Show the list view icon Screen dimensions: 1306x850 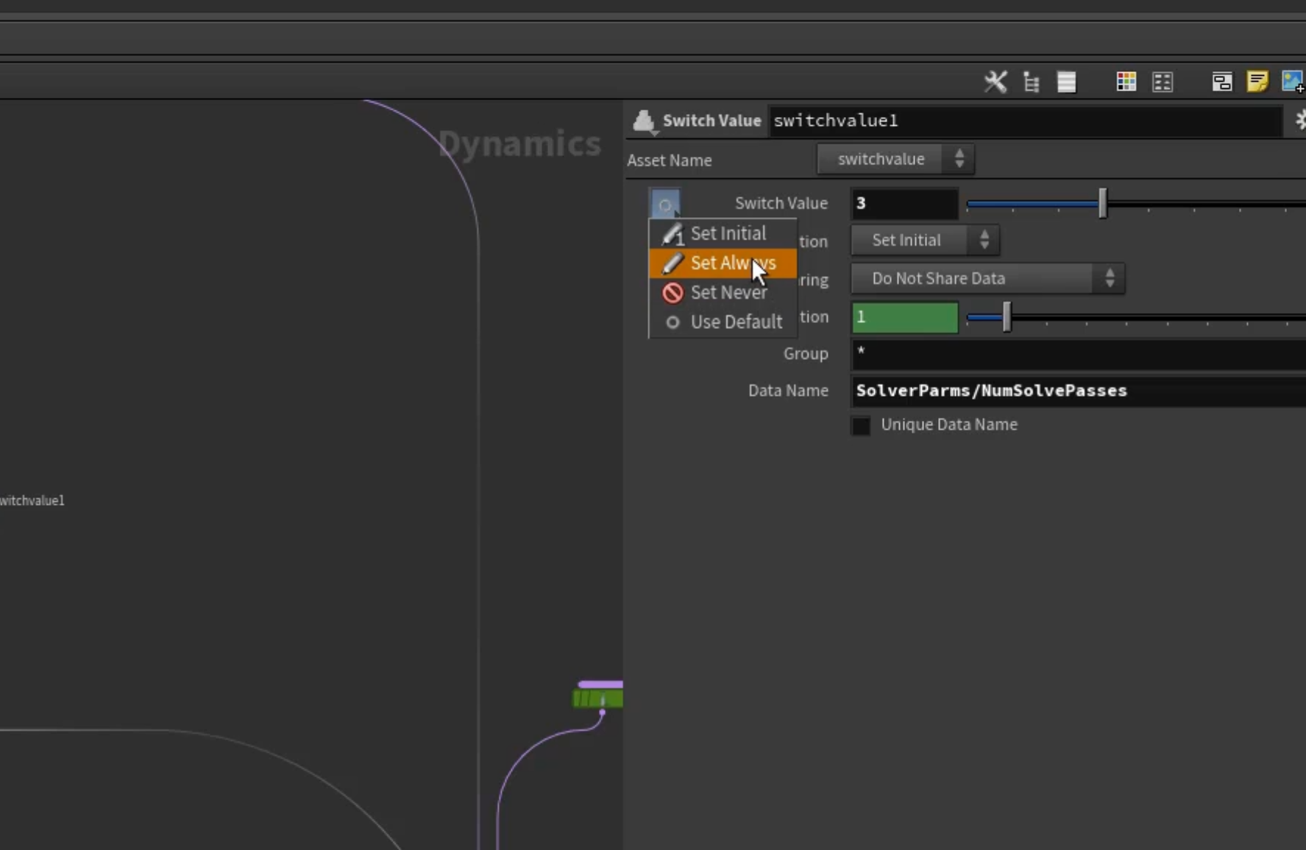coord(1067,82)
